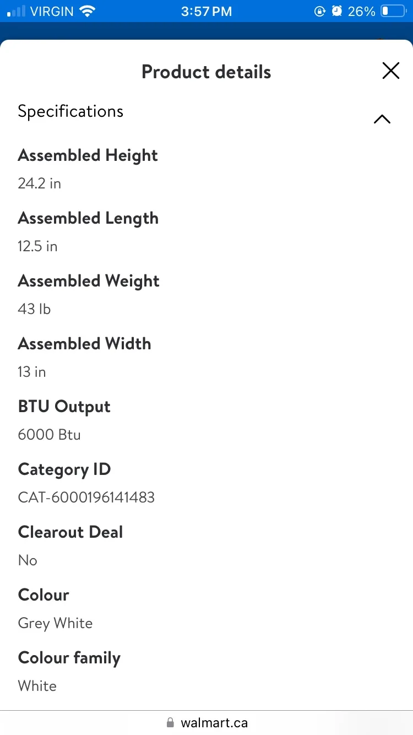
Task: Collapse the Specifications section chevron
Action: [x=382, y=119]
